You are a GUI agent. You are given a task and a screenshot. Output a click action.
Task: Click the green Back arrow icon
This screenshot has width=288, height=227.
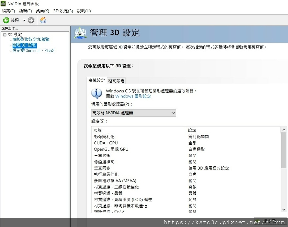(x=6, y=20)
